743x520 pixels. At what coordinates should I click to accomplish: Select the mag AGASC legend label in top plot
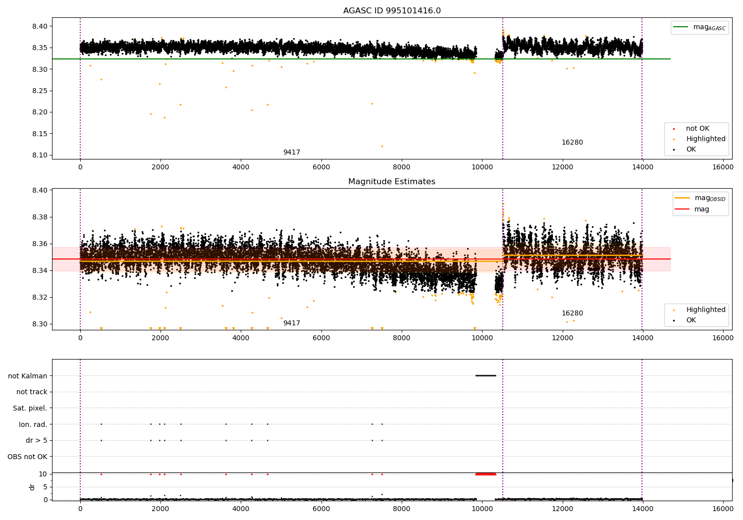click(x=709, y=27)
